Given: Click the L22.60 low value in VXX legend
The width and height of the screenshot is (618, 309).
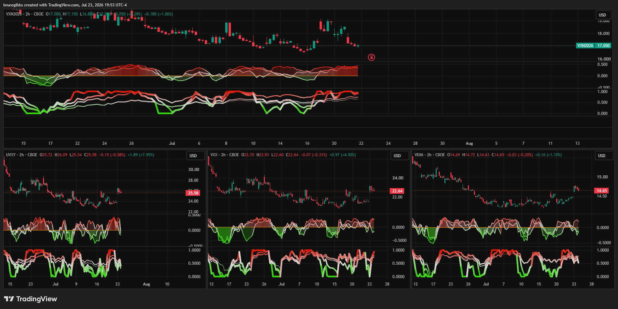Looking at the screenshot, I should point(278,155).
